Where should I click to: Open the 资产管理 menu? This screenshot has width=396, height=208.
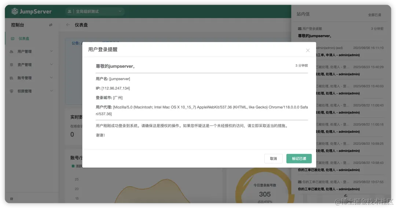[x=32, y=65]
